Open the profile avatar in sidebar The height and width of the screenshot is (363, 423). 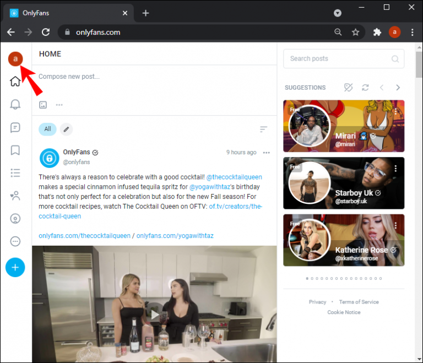pyautogui.click(x=15, y=59)
